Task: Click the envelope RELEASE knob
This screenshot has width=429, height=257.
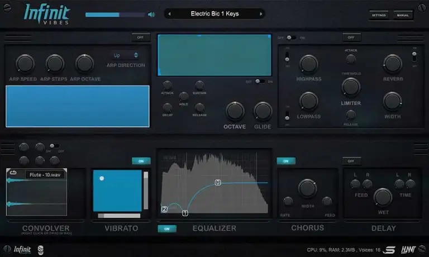Action: pos(199,108)
